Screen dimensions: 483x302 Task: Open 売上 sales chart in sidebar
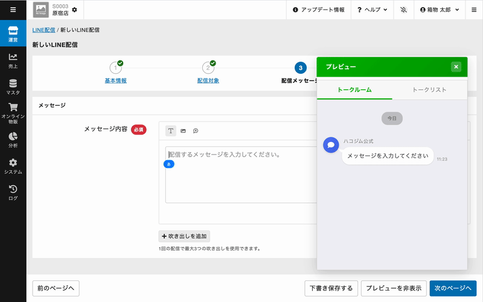[x=13, y=60]
